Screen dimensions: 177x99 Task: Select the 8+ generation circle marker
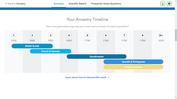pos(161,35)
